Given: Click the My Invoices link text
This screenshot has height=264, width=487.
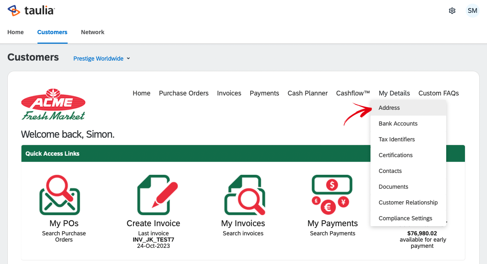Looking at the screenshot, I should tap(243, 223).
